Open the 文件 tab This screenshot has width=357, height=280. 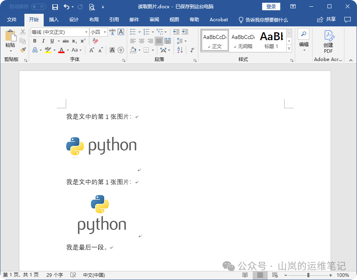pos(12,20)
